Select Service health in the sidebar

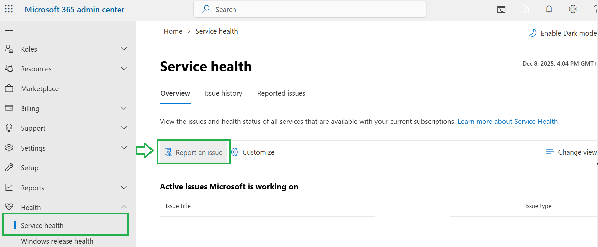(x=66, y=225)
